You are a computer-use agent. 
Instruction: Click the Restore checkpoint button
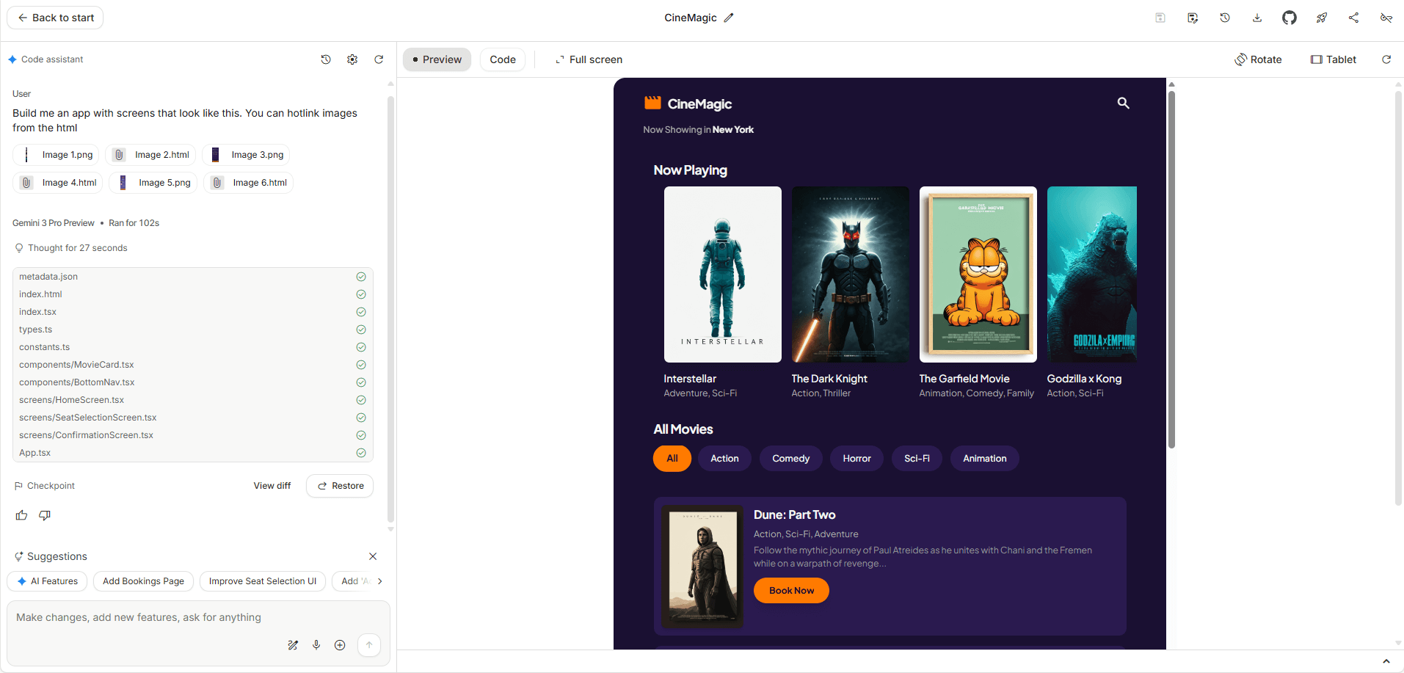tap(340, 486)
